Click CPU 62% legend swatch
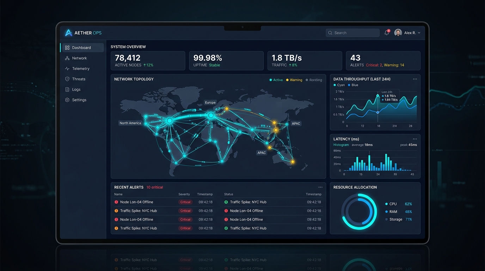Image resolution: width=485 pixels, height=271 pixels. tap(386, 204)
